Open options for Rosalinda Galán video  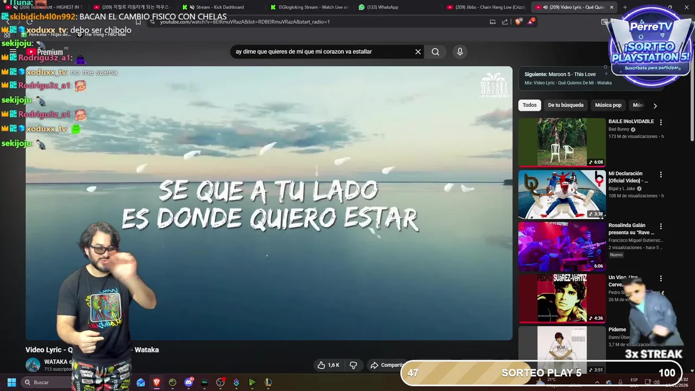point(661,226)
